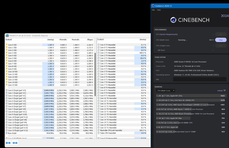The height and width of the screenshot is (148, 229).
Task: Click the clock icon of Core 0 Órajel
Action: pos(7,90)
